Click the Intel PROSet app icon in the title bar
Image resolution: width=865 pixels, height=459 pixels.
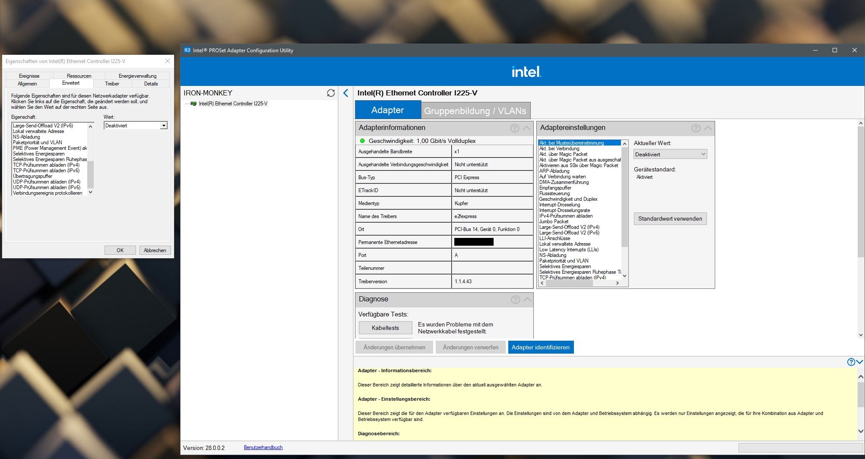pos(187,50)
